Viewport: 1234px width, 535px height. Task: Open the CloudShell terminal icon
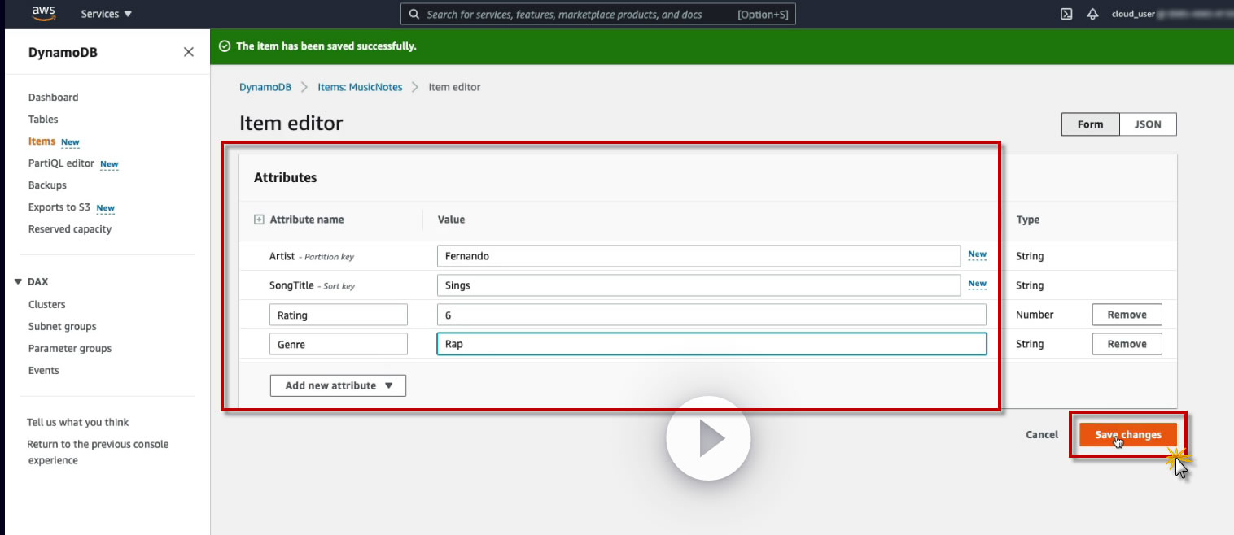[x=1066, y=14]
